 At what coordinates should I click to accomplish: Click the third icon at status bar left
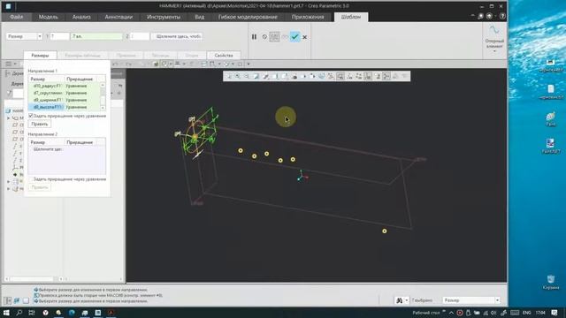26,300
